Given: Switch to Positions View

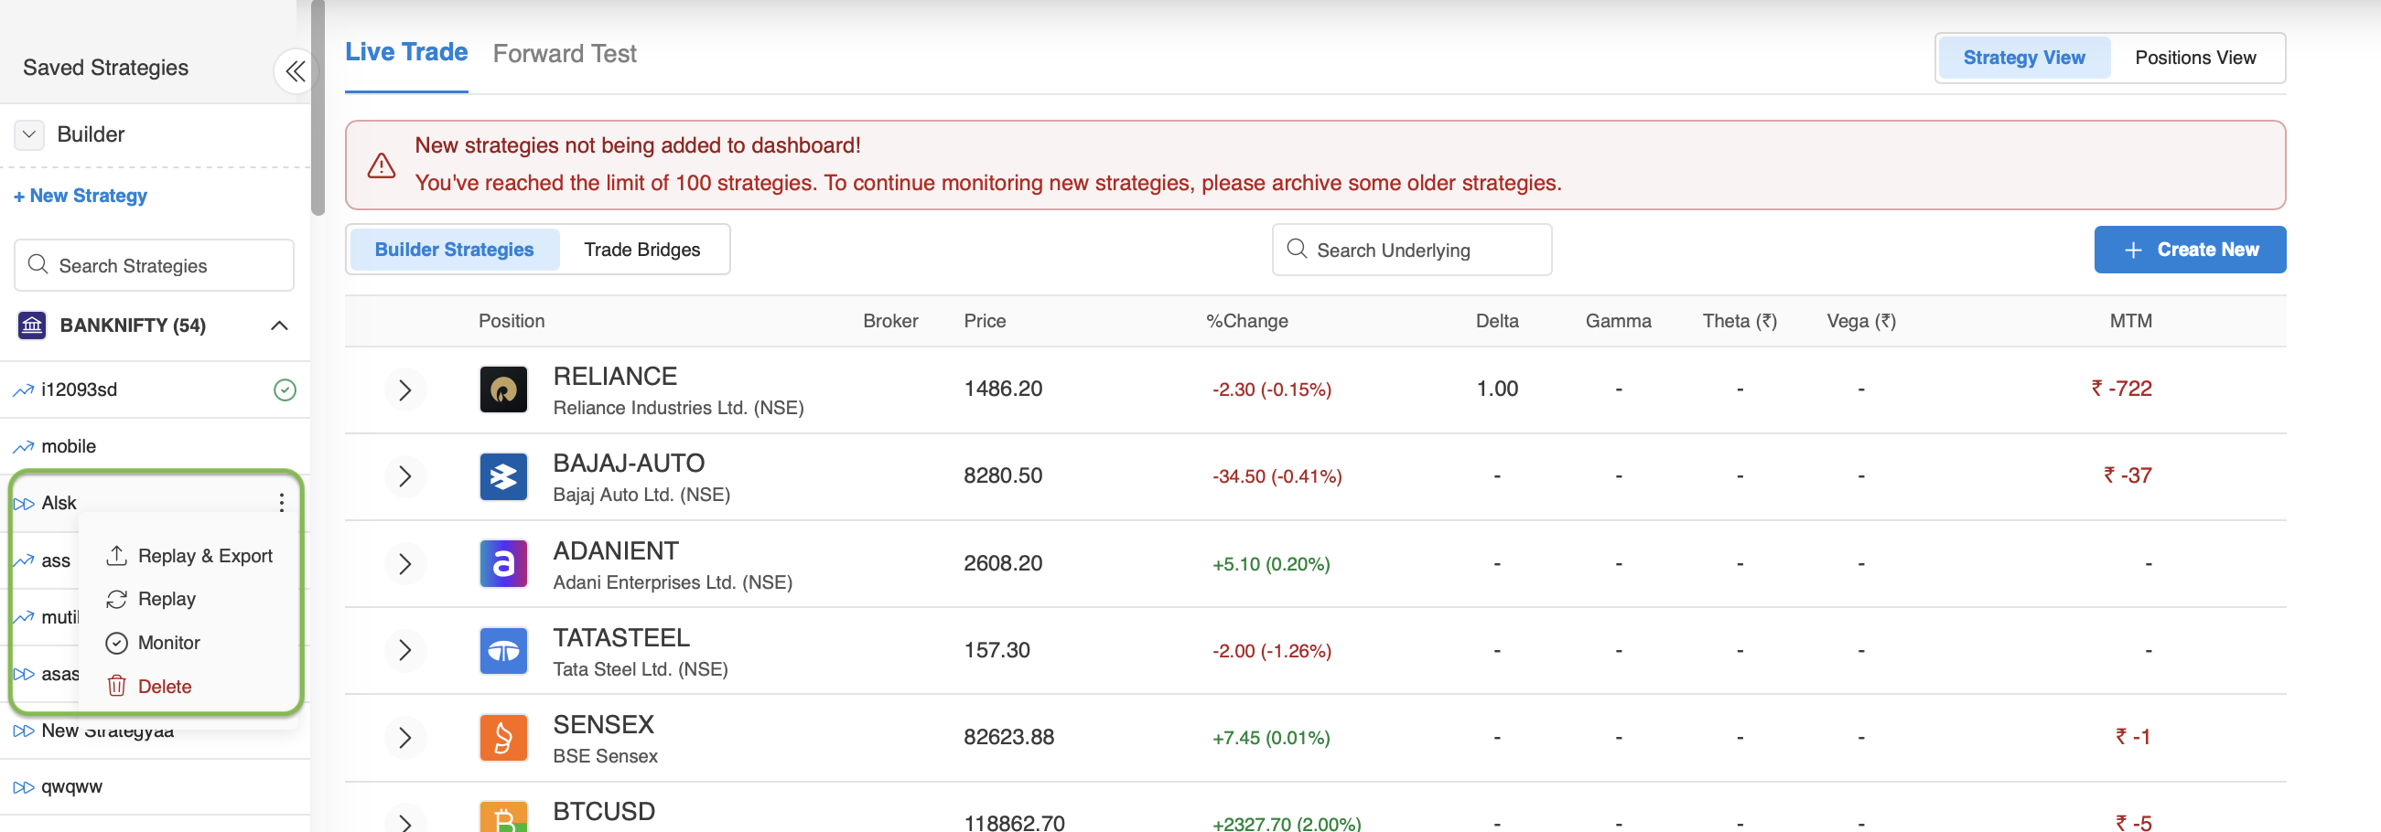Looking at the screenshot, I should (2195, 58).
